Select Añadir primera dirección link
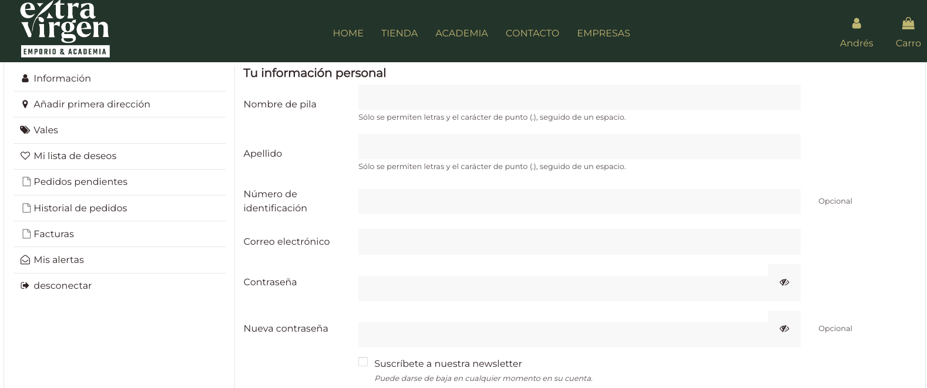 tap(119, 104)
